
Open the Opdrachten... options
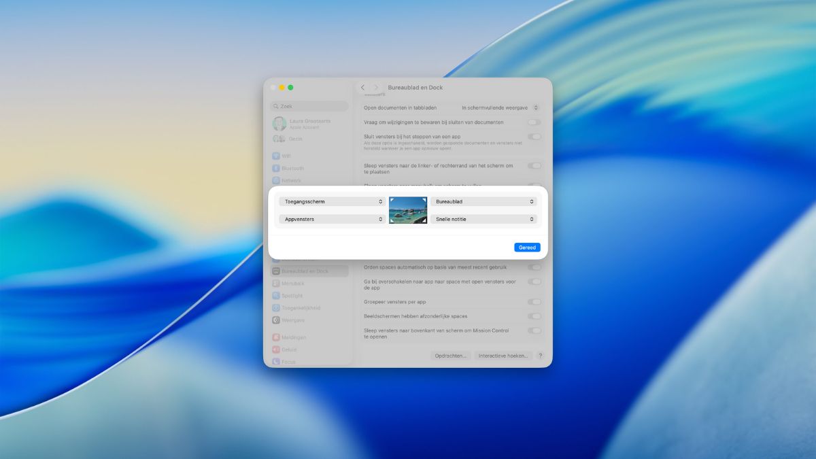click(450, 355)
